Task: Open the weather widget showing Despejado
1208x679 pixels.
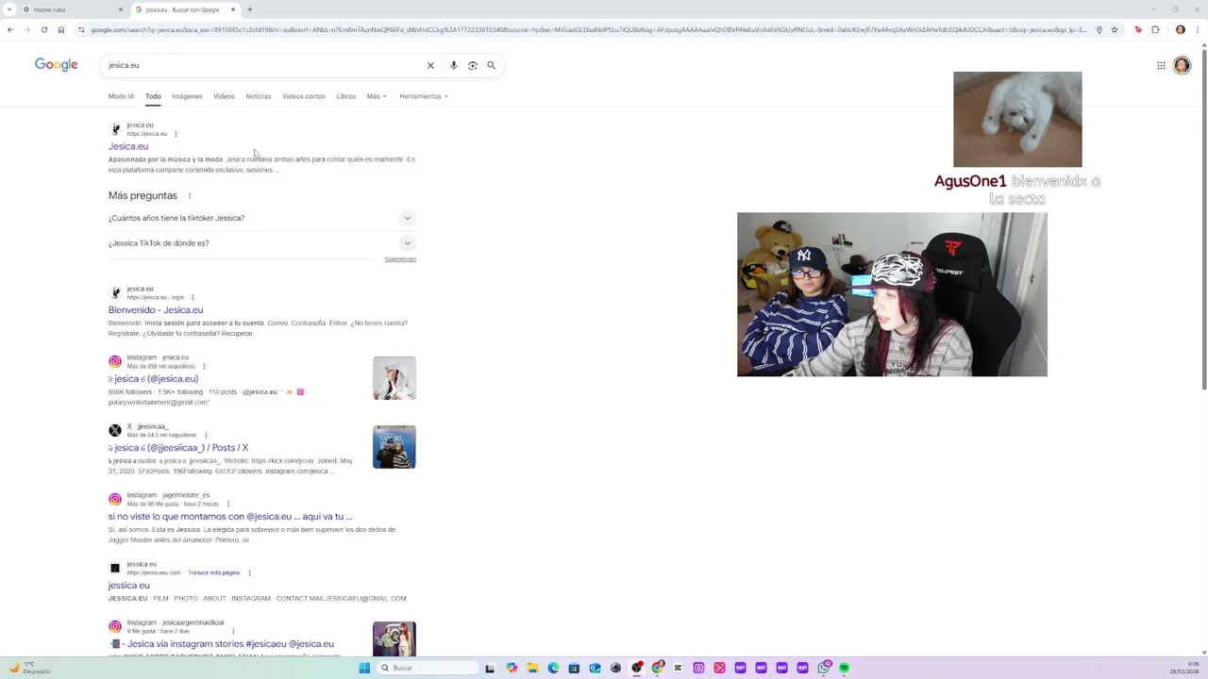Action: coord(30,668)
